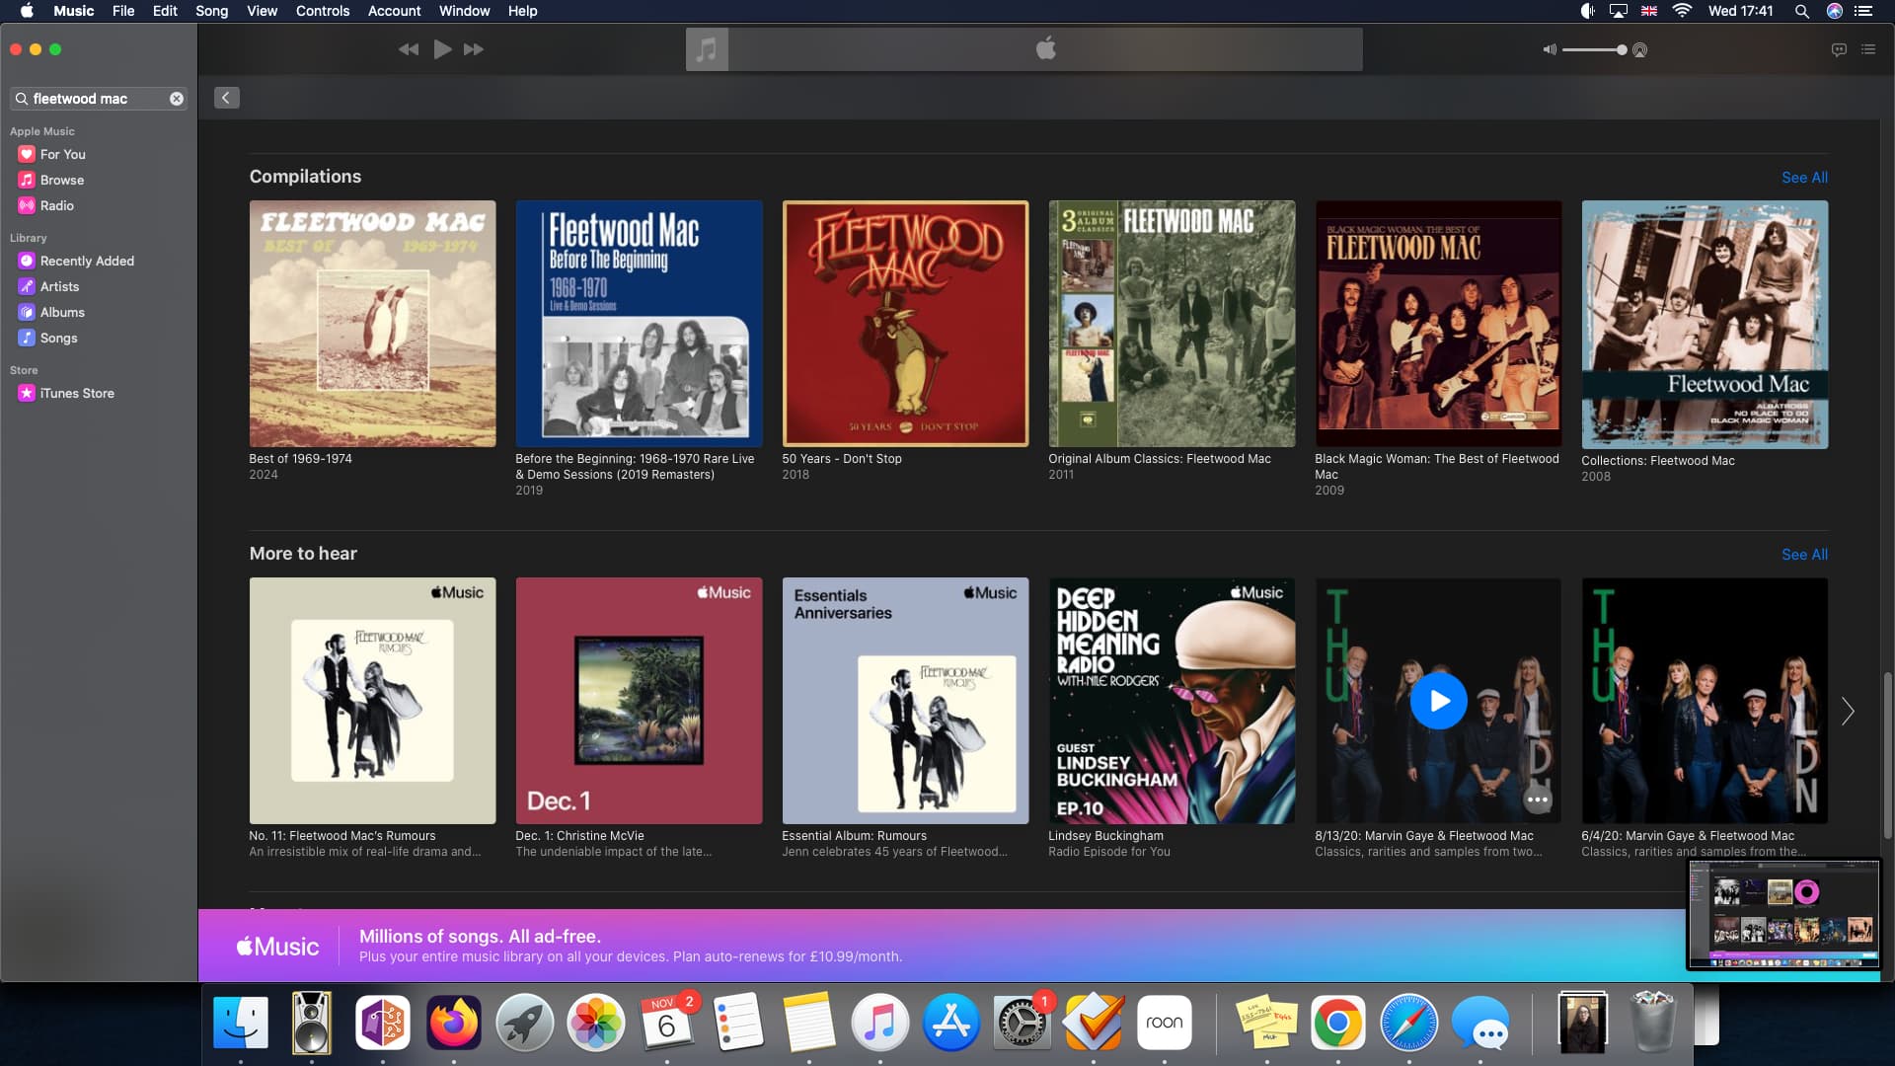Viewport: 1895px width, 1066px height.
Task: Open 6/4/20: Marvin Gaye & Fleetwood Mac
Action: coord(1705,701)
